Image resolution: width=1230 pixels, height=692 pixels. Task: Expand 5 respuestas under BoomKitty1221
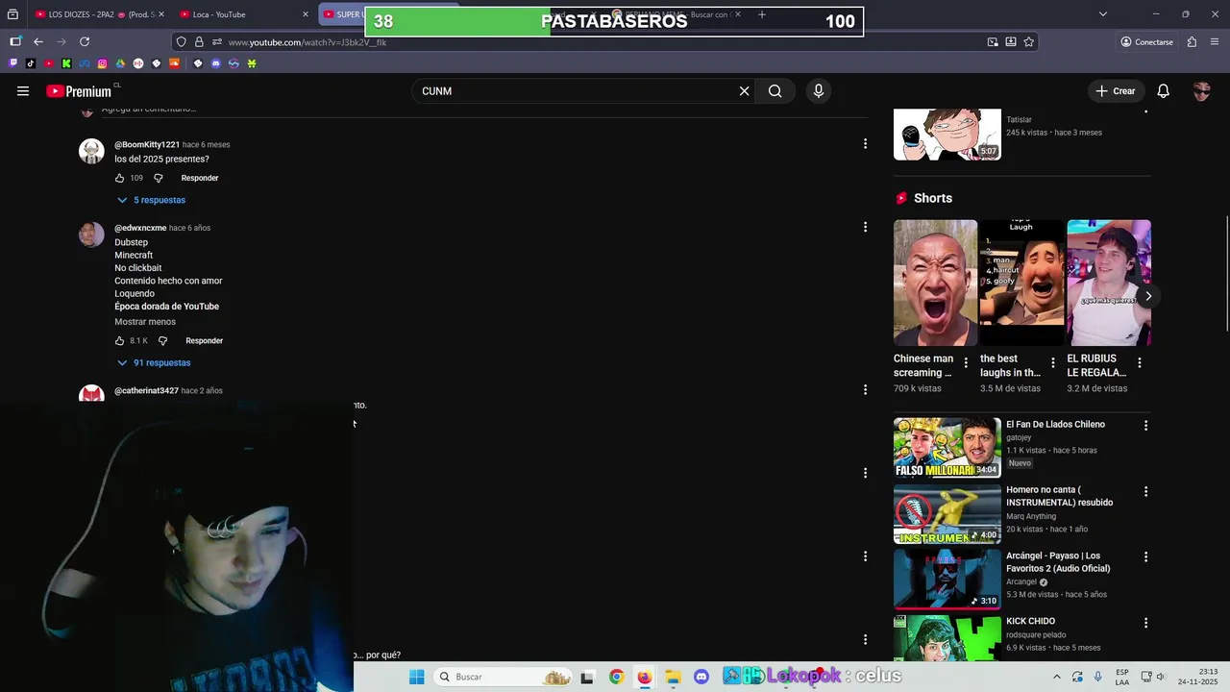click(x=151, y=200)
